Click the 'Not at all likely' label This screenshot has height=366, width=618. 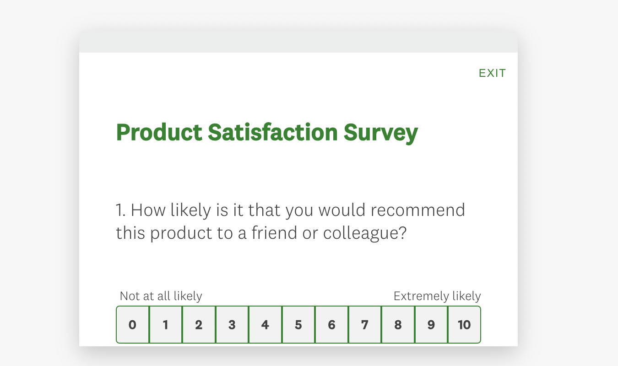(x=161, y=296)
